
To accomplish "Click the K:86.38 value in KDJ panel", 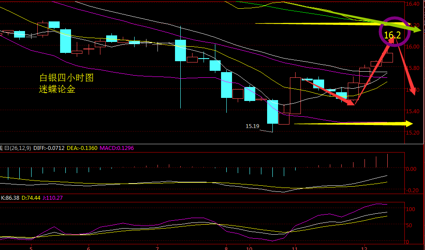I will pos(11,198).
